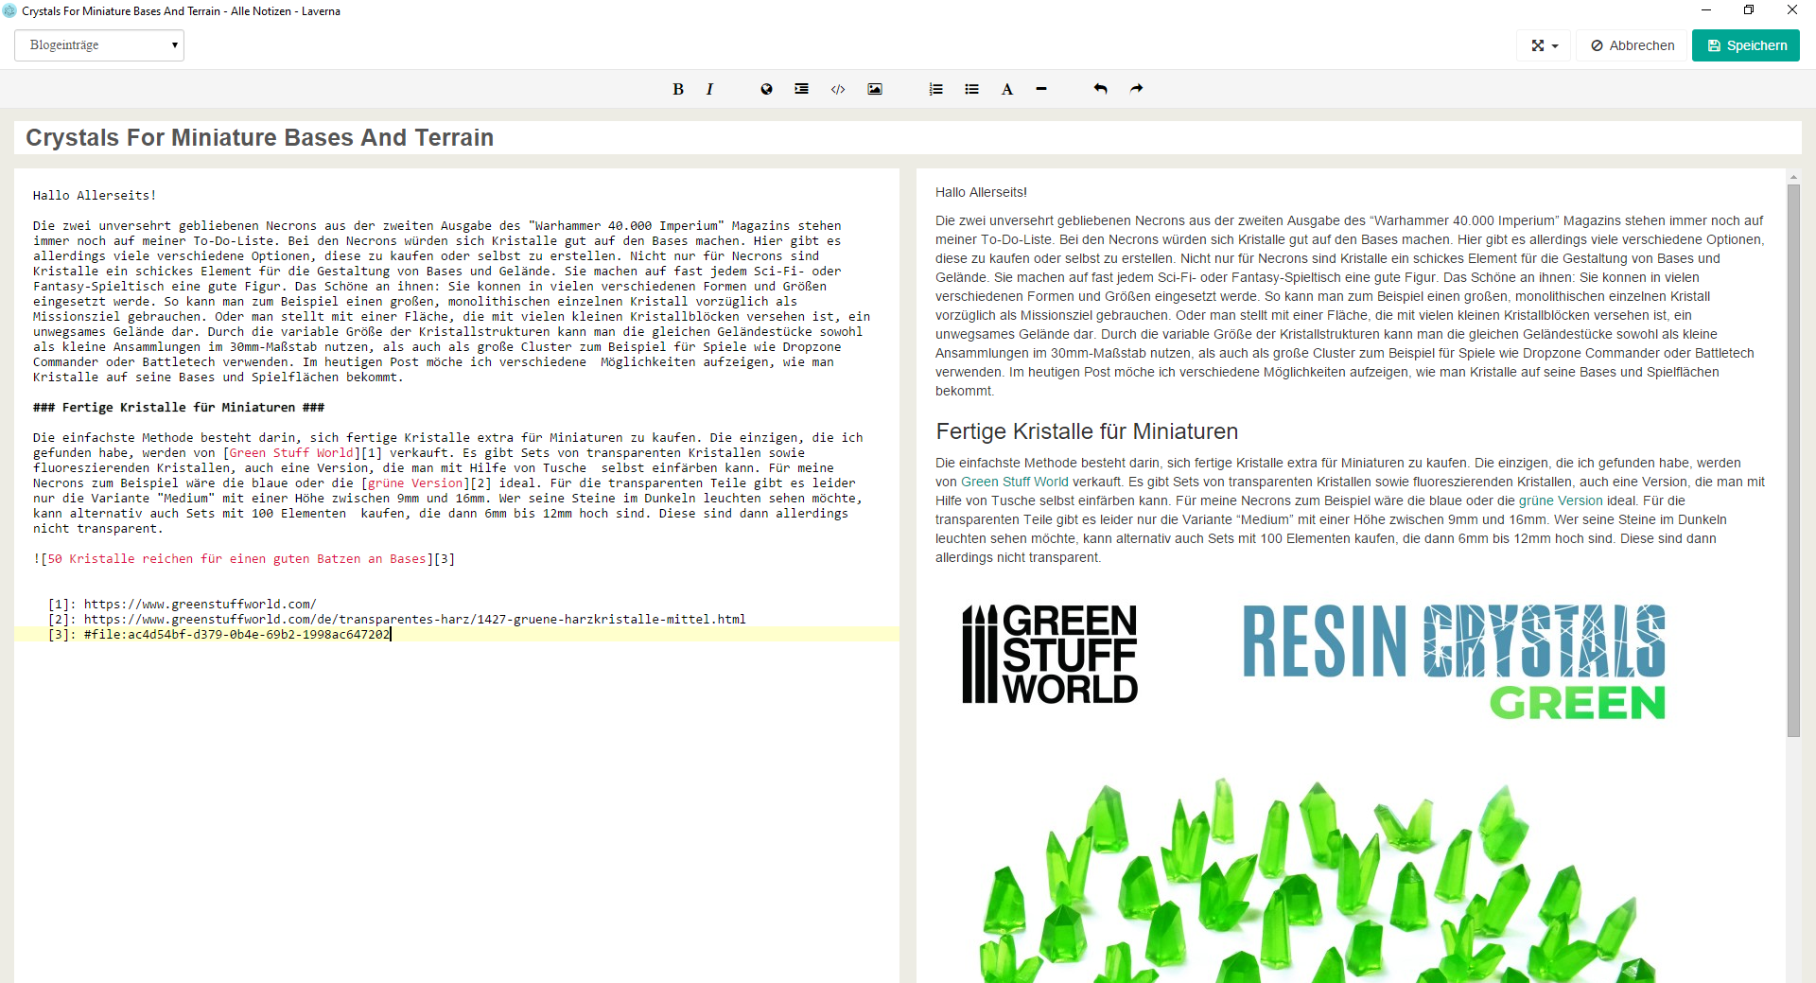Screen dimensions: 1816x983
Task: Insert a hyperlink with the globe icon
Action: [x=766, y=89]
